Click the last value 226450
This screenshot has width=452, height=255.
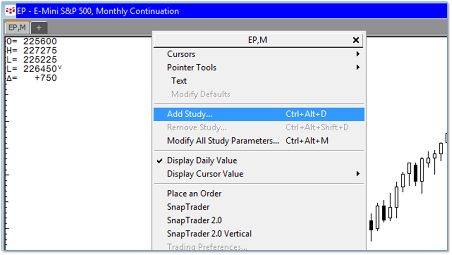click(40, 69)
